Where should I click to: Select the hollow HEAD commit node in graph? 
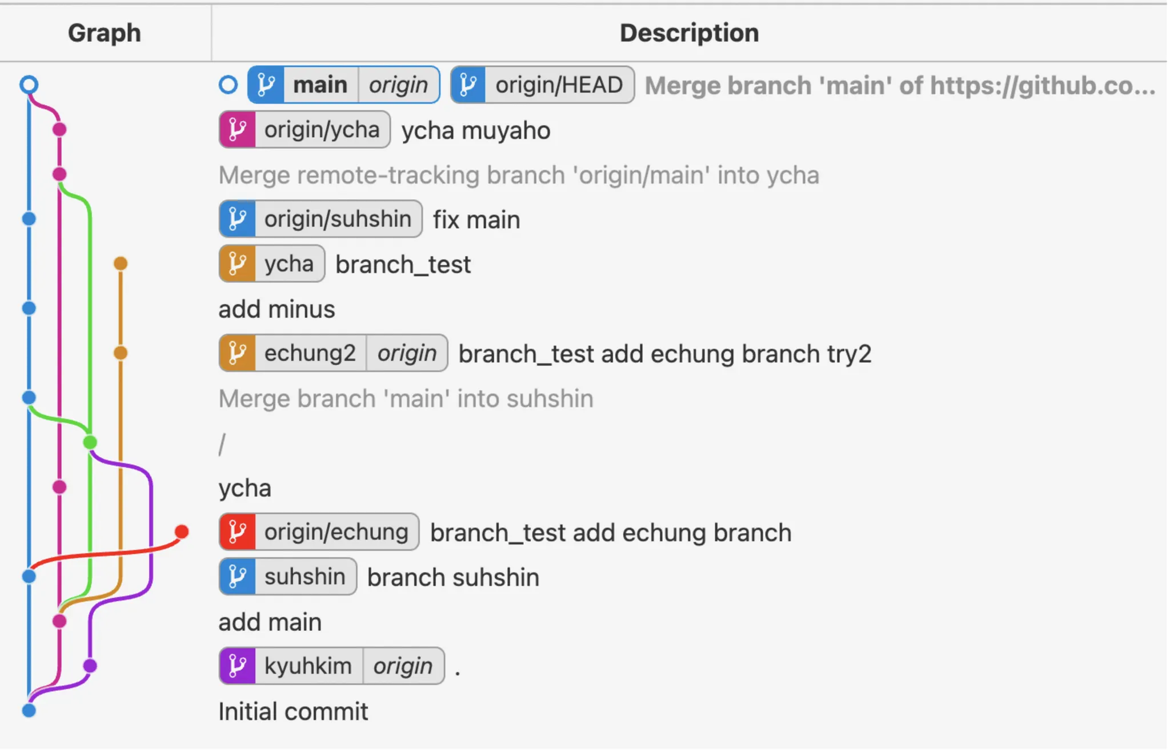pos(29,85)
